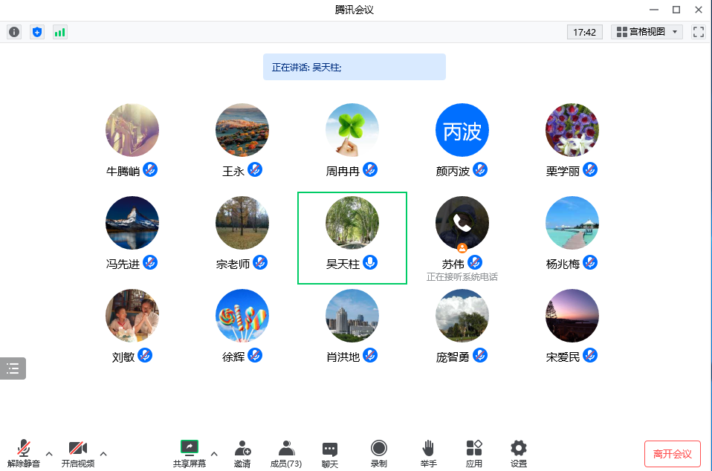The width and height of the screenshot is (712, 471).
Task: Click muted mic icon next to 宗老师
Action: pyautogui.click(x=260, y=262)
